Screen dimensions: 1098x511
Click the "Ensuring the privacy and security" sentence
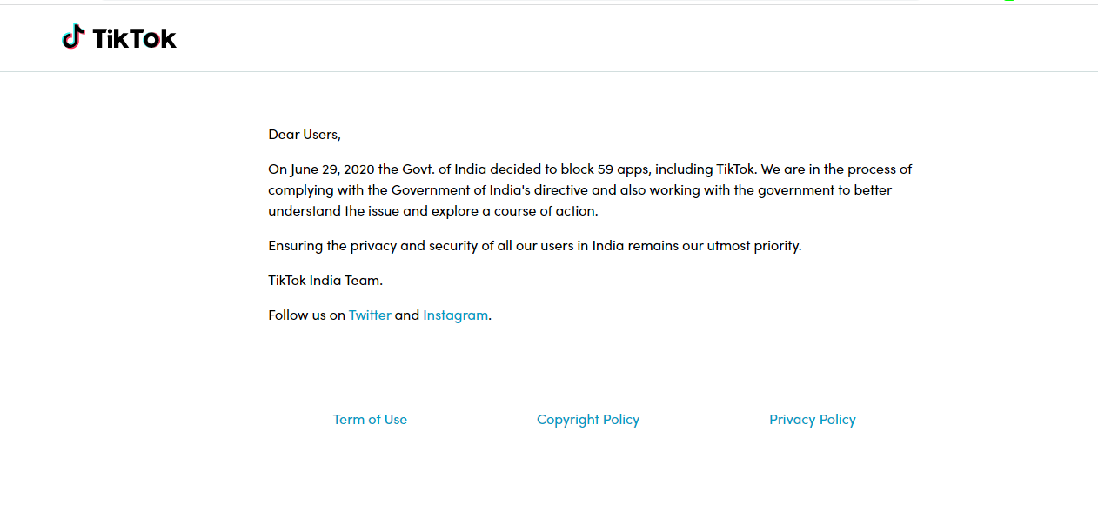pyautogui.click(x=534, y=245)
